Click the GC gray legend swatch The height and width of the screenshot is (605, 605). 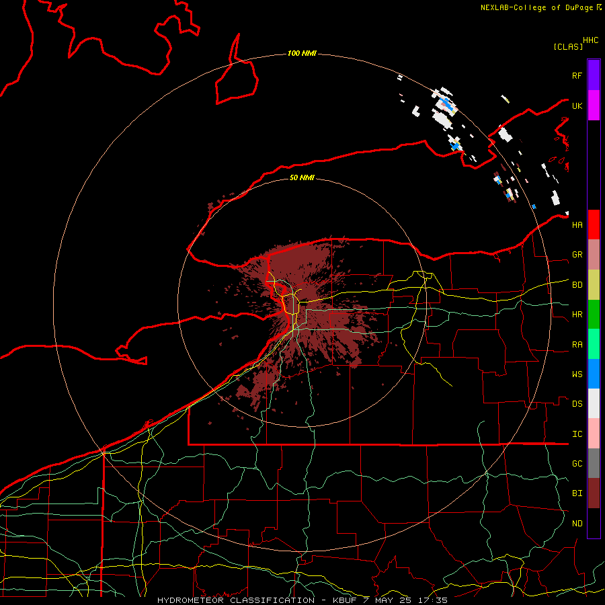[x=594, y=463]
